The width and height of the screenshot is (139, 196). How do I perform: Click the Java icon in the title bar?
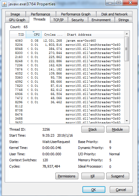(4, 4)
